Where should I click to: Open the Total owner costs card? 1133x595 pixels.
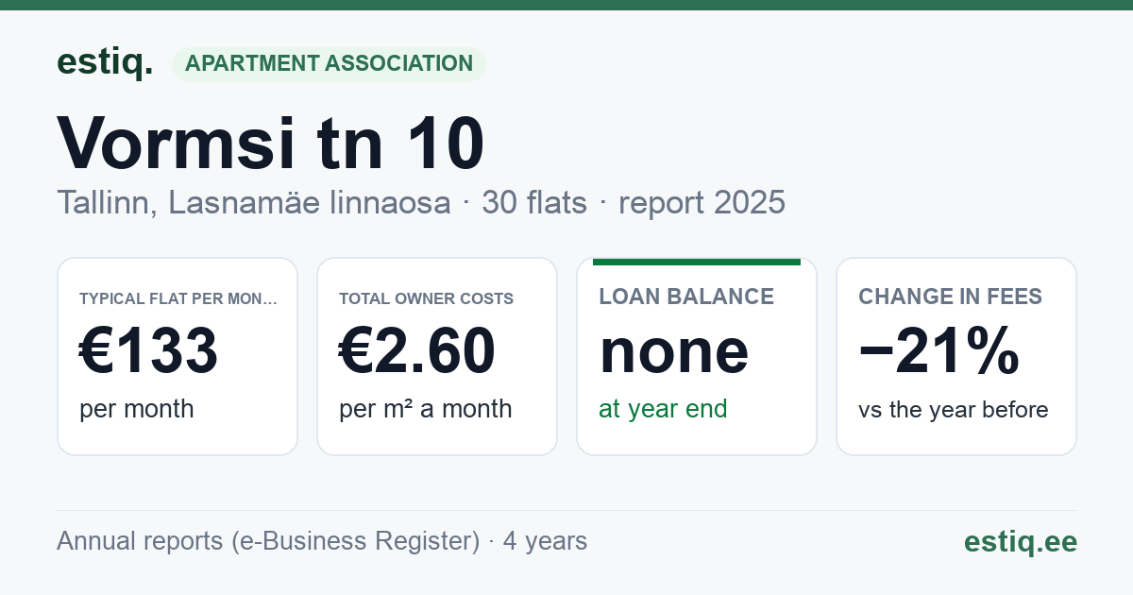(x=437, y=356)
